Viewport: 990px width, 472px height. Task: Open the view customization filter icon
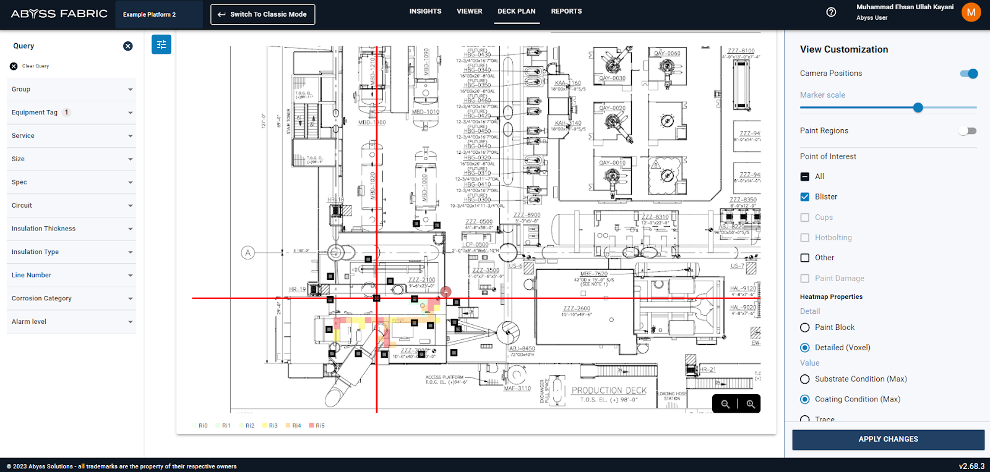[161, 44]
